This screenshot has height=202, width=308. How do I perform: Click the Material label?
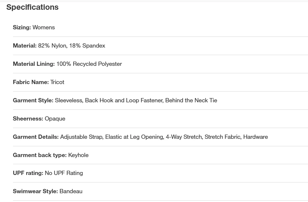[24, 46]
